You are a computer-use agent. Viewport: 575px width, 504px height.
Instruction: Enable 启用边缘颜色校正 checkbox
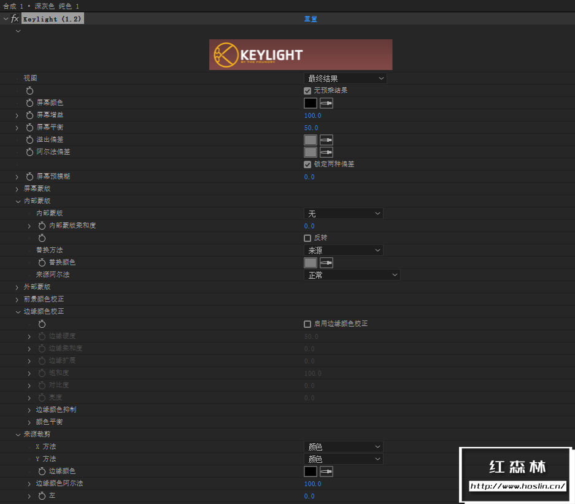[x=307, y=324]
